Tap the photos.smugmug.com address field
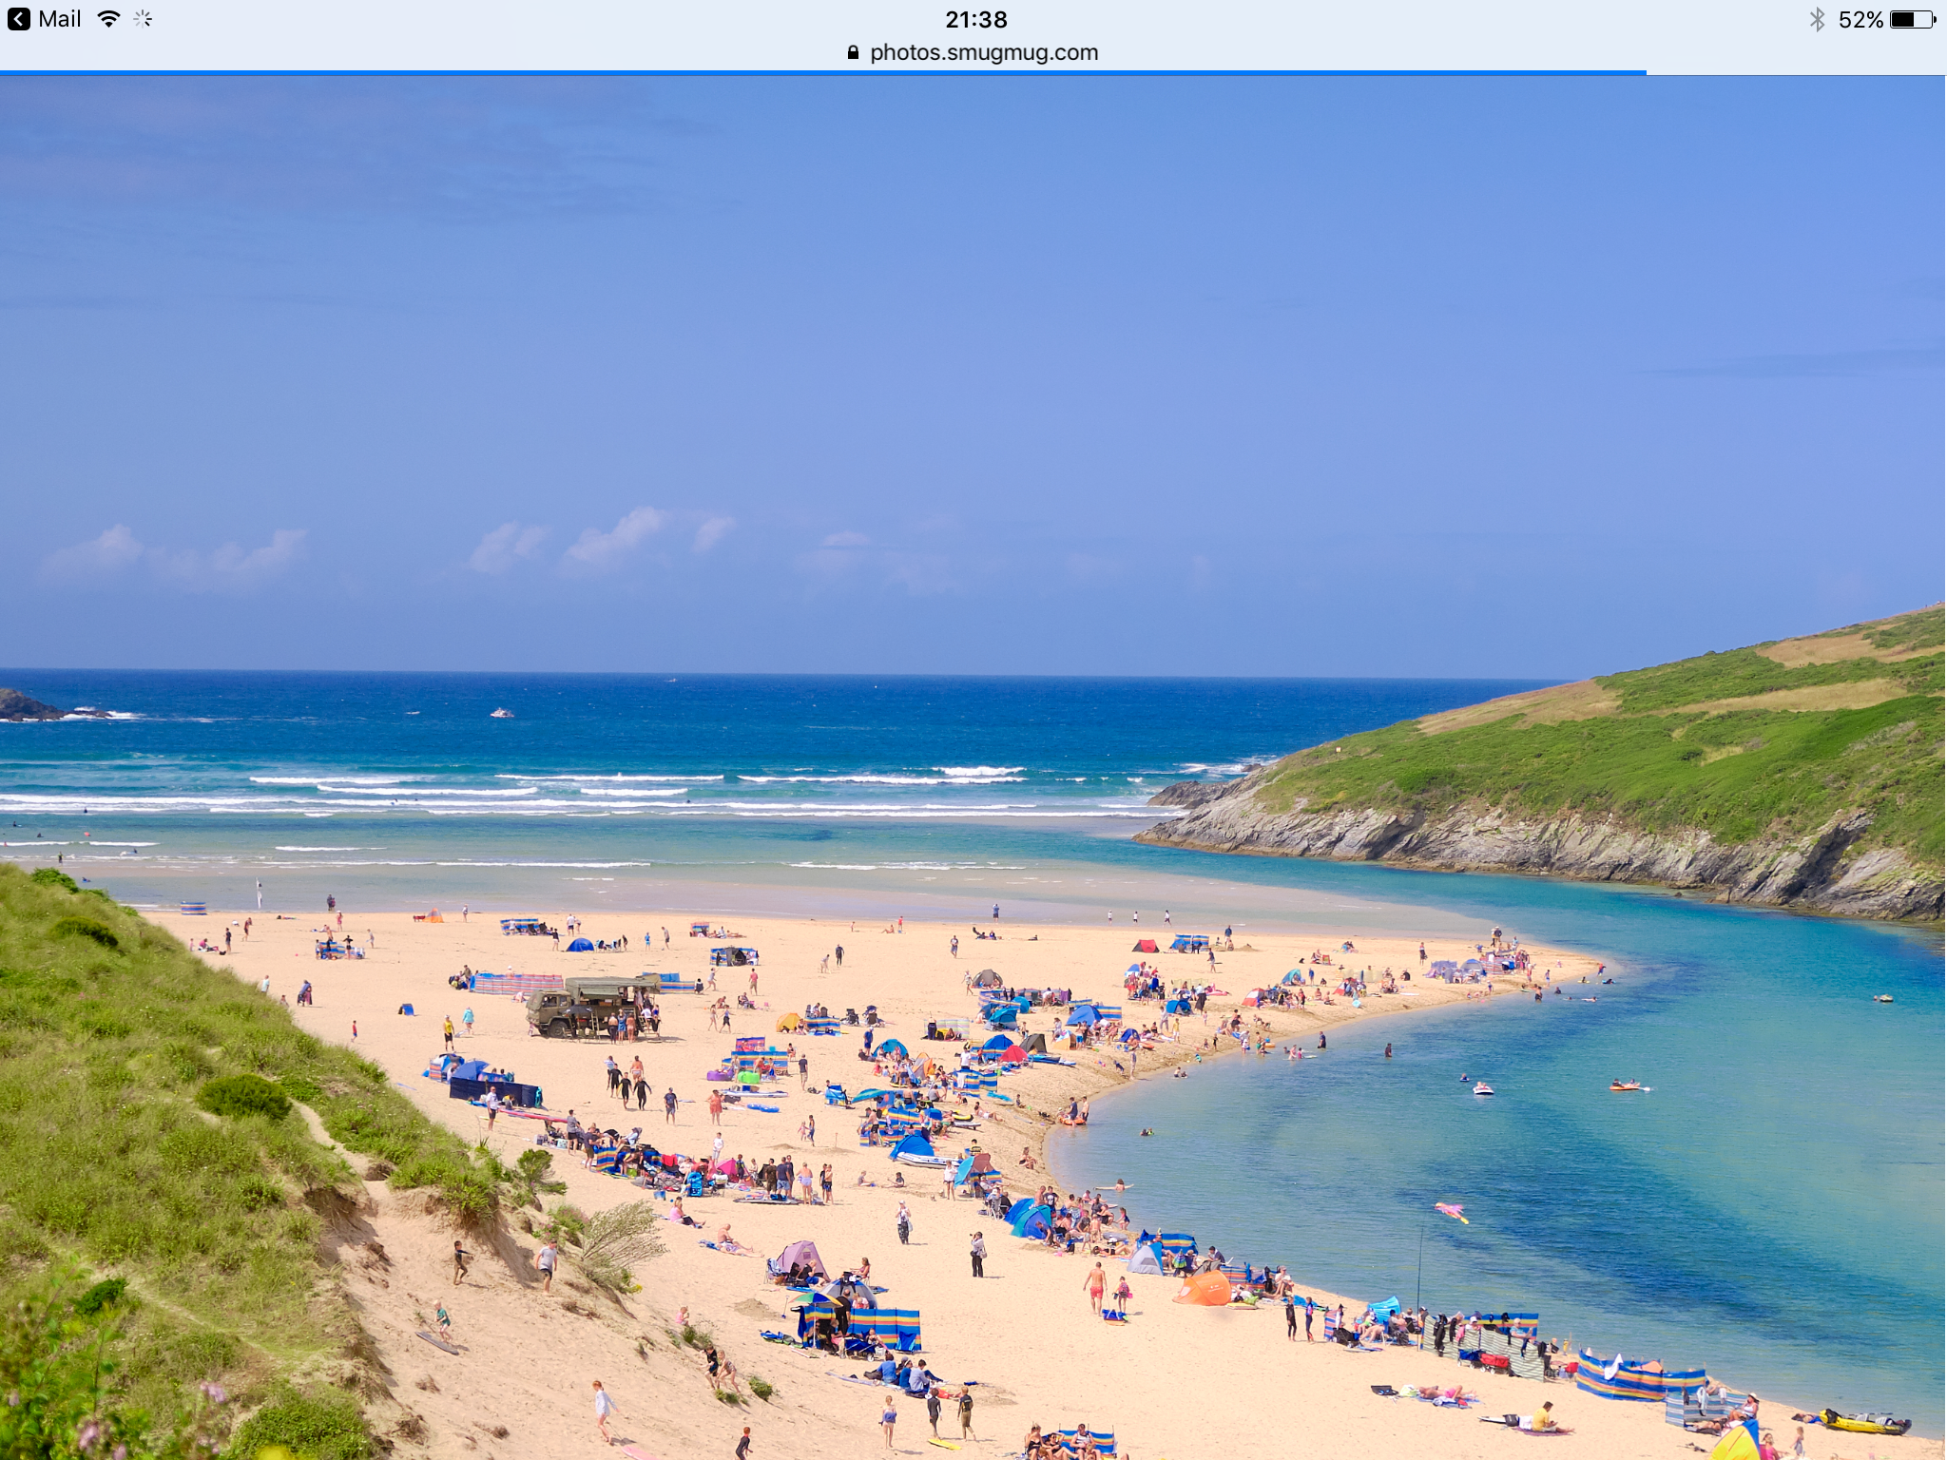This screenshot has height=1460, width=1947. 984,53
